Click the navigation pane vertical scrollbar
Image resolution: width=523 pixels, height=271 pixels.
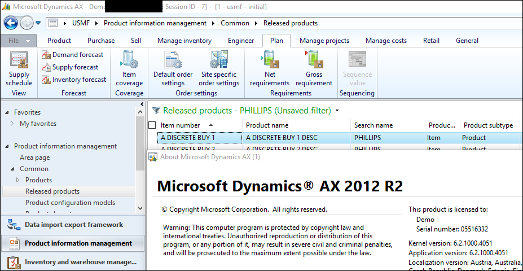tap(140, 144)
